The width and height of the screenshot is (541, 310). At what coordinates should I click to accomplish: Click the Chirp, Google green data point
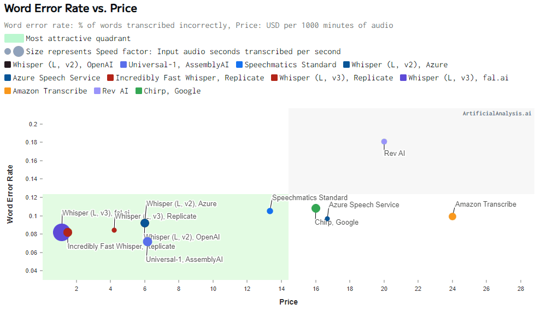coord(316,208)
